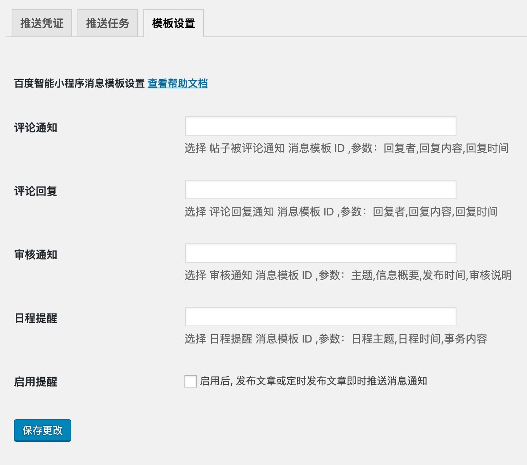Image resolution: width=527 pixels, height=465 pixels.
Task: Click the 审核通知 field label
Action: point(36,255)
